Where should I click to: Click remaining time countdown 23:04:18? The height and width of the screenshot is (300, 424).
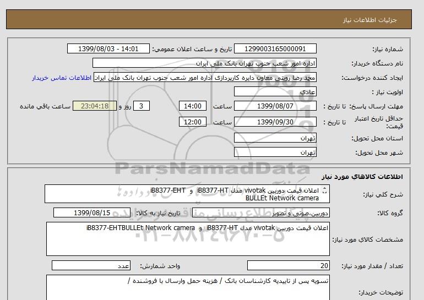[95, 106]
